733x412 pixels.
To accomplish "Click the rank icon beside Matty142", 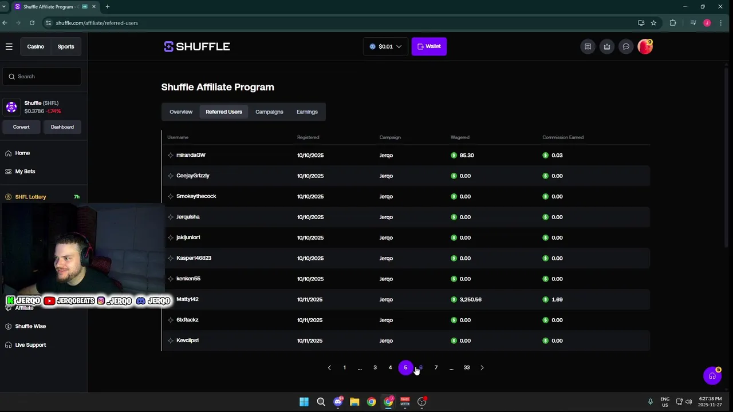I will [x=171, y=299].
